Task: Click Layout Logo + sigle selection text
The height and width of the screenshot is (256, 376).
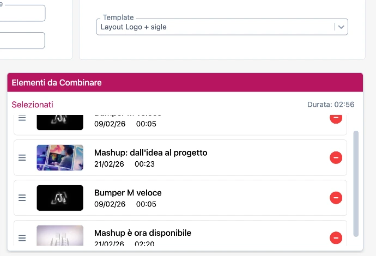Action: [x=134, y=27]
